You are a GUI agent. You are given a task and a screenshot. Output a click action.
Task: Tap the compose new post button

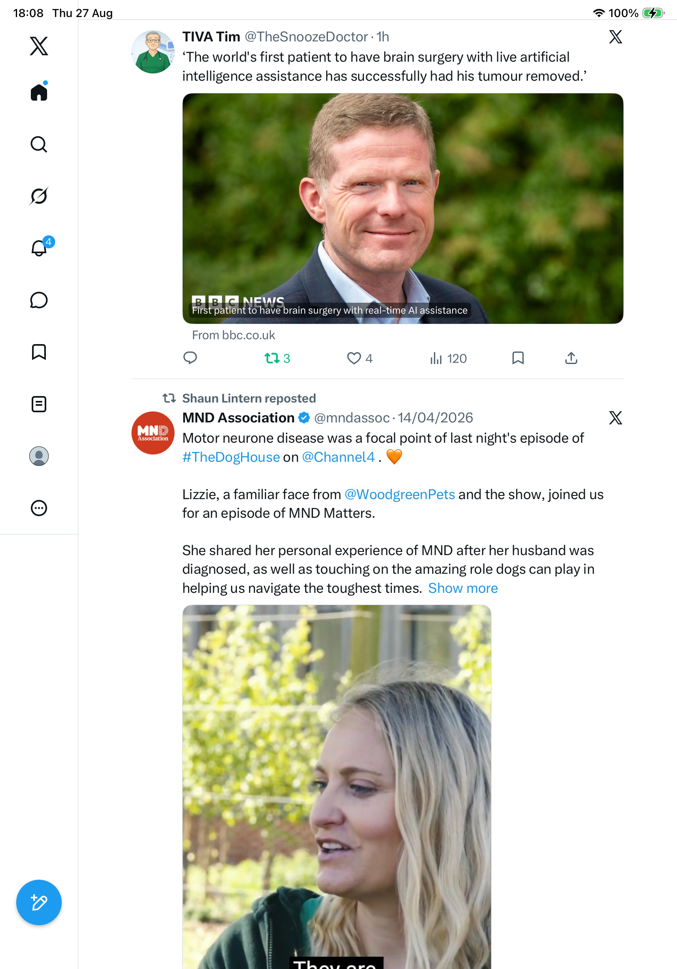click(39, 902)
